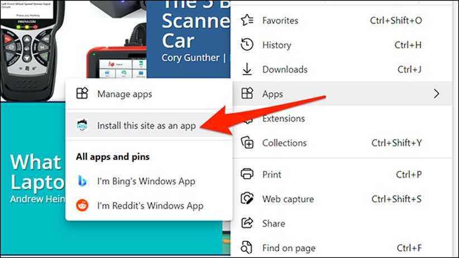Screen dimensions: 459x258
Task: Open the Cory Gunther author link
Action: click(x=191, y=58)
